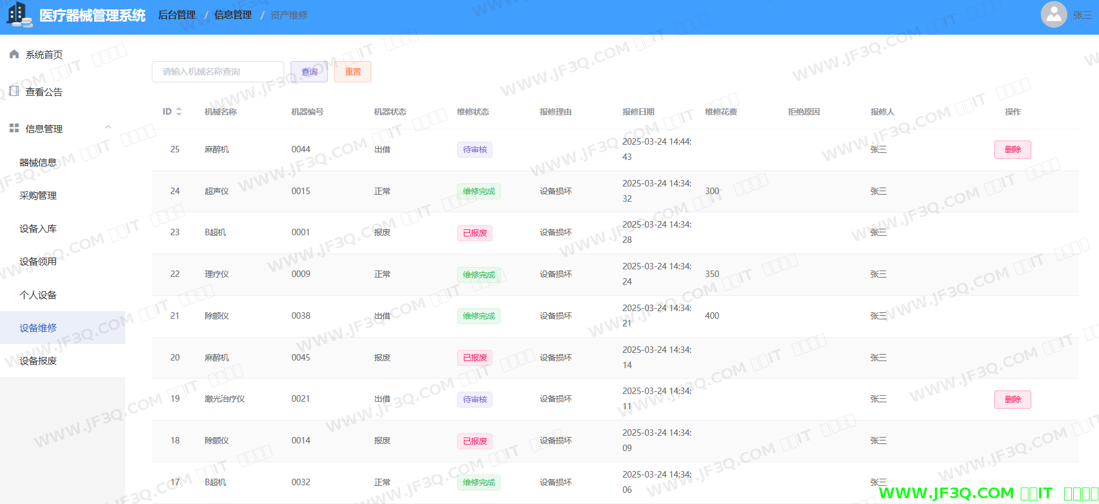Click the user avatar icon
Image resolution: width=1099 pixels, height=504 pixels.
tap(1053, 15)
